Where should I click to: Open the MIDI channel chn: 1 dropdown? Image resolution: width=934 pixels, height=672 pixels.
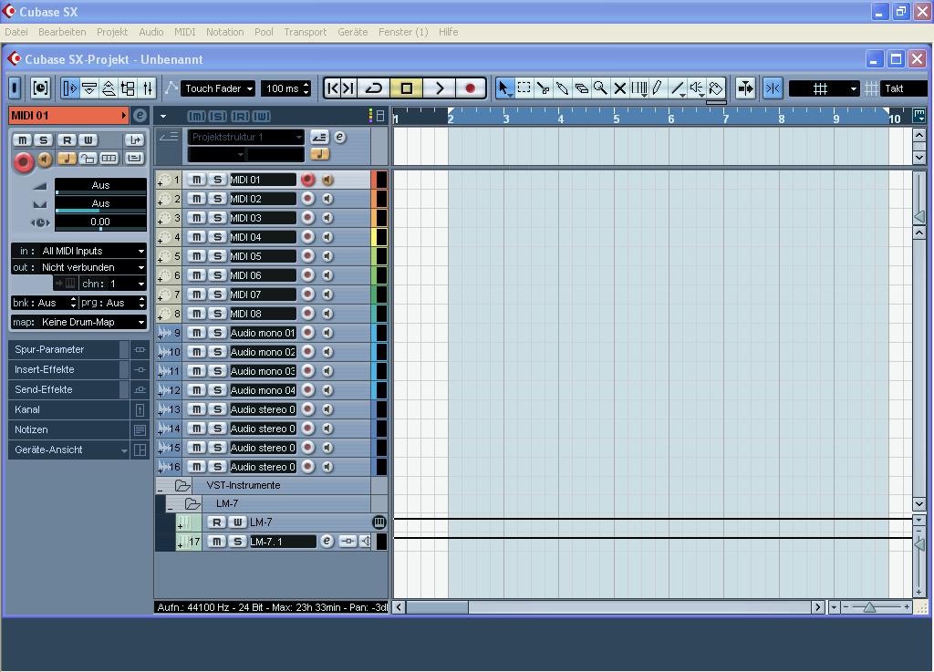click(112, 284)
